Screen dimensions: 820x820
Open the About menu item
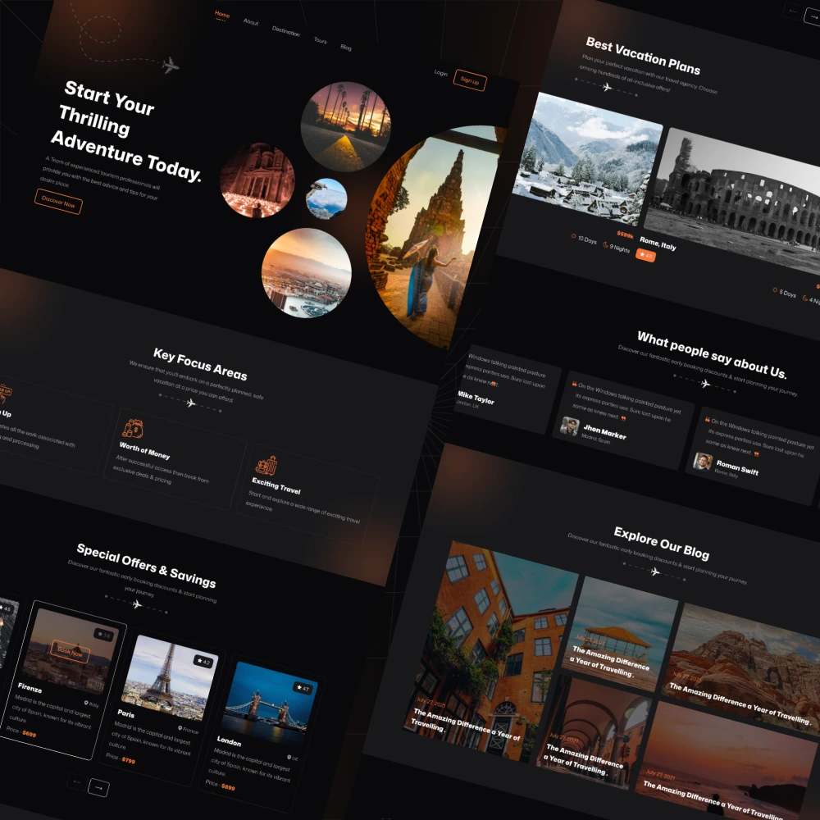point(250,21)
